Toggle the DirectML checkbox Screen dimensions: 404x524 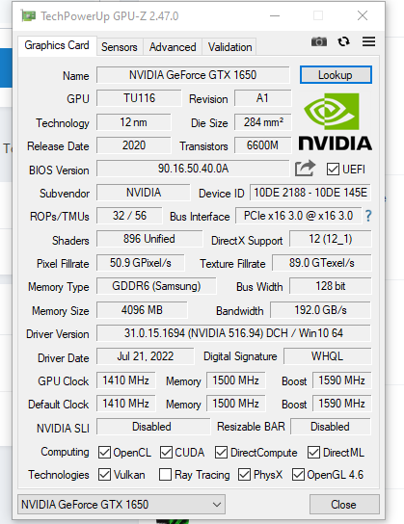click(x=313, y=453)
